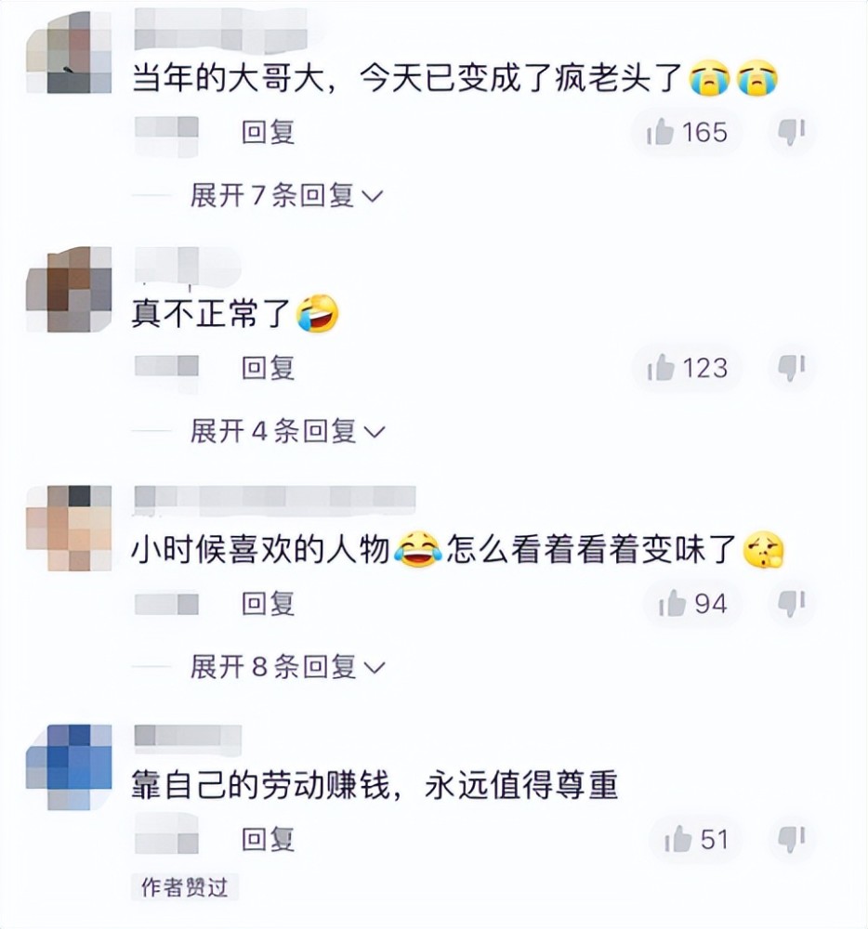Screen dimensions: 868x929
Task: Like the comment with 51 likes
Action: 695,839
